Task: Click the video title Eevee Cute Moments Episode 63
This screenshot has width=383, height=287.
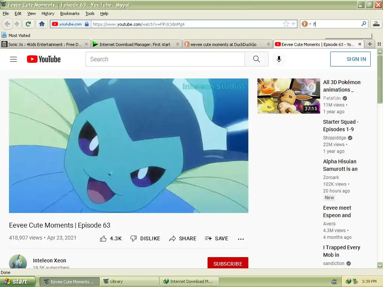Action: pos(59,225)
